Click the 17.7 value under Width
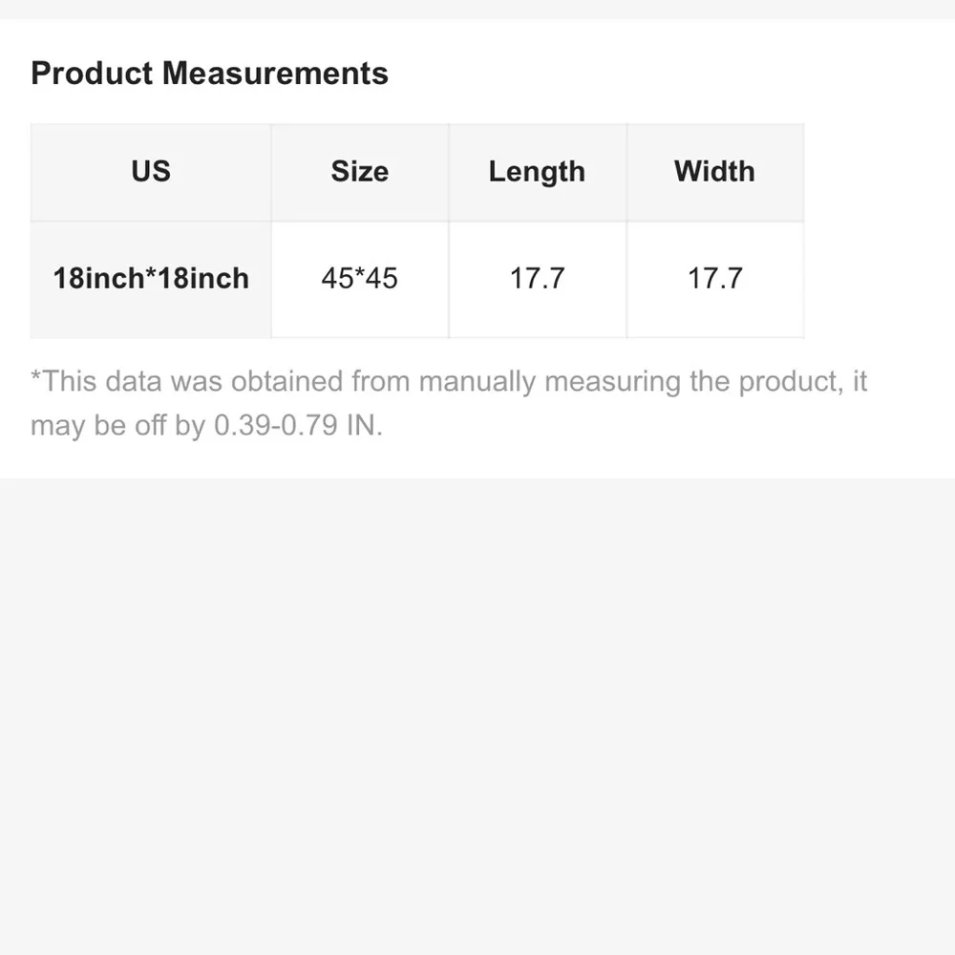Viewport: 955px width, 955px height. pos(715,279)
